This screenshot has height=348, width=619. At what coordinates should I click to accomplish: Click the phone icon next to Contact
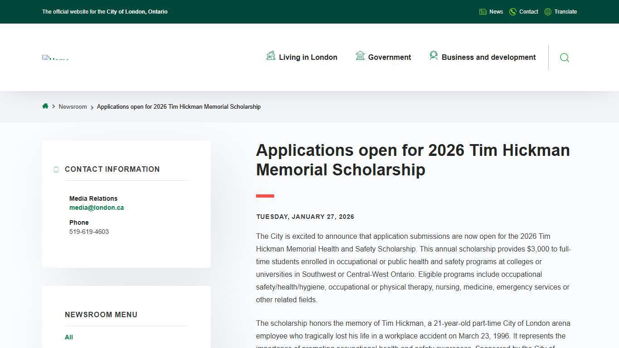coord(513,11)
